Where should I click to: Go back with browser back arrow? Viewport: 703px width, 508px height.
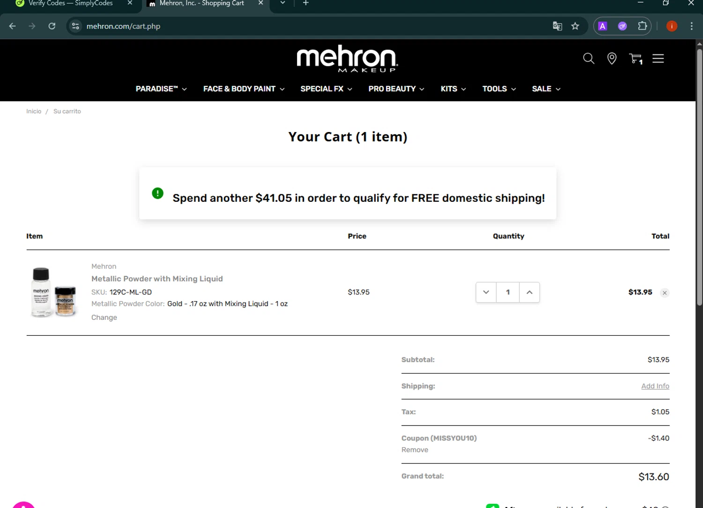click(x=13, y=26)
